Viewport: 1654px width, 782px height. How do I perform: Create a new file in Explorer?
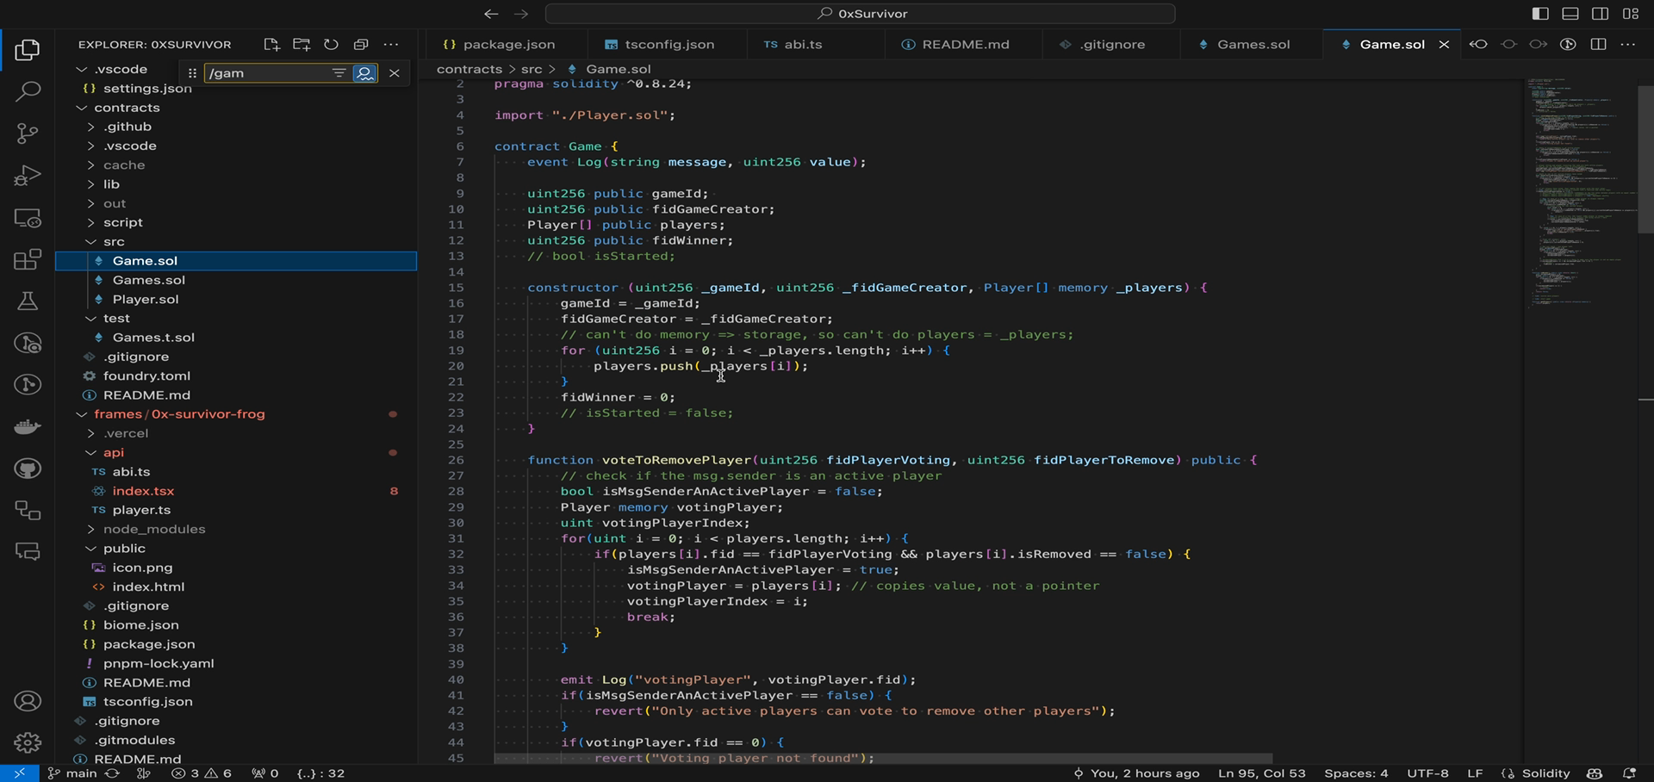tap(271, 44)
